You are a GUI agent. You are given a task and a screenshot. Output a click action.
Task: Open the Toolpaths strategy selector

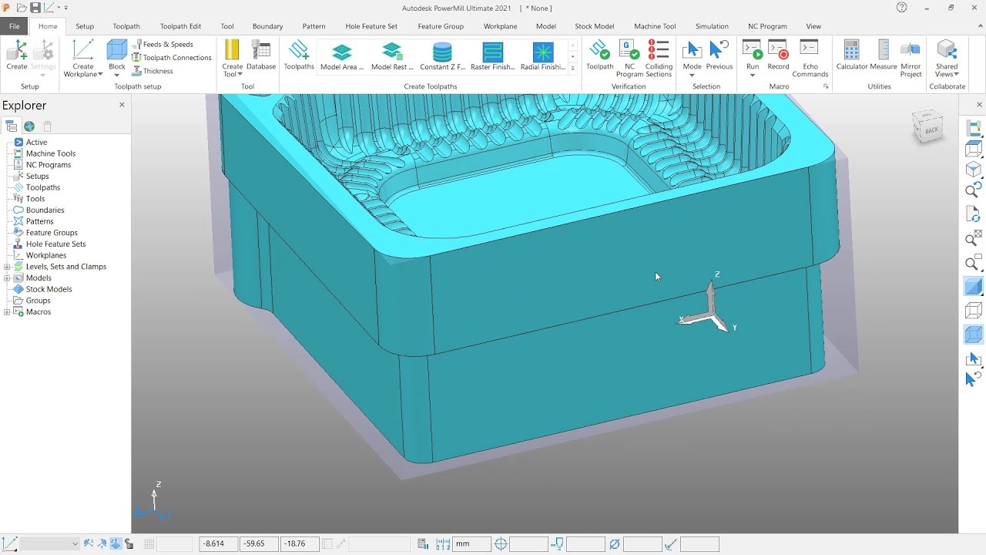(299, 57)
